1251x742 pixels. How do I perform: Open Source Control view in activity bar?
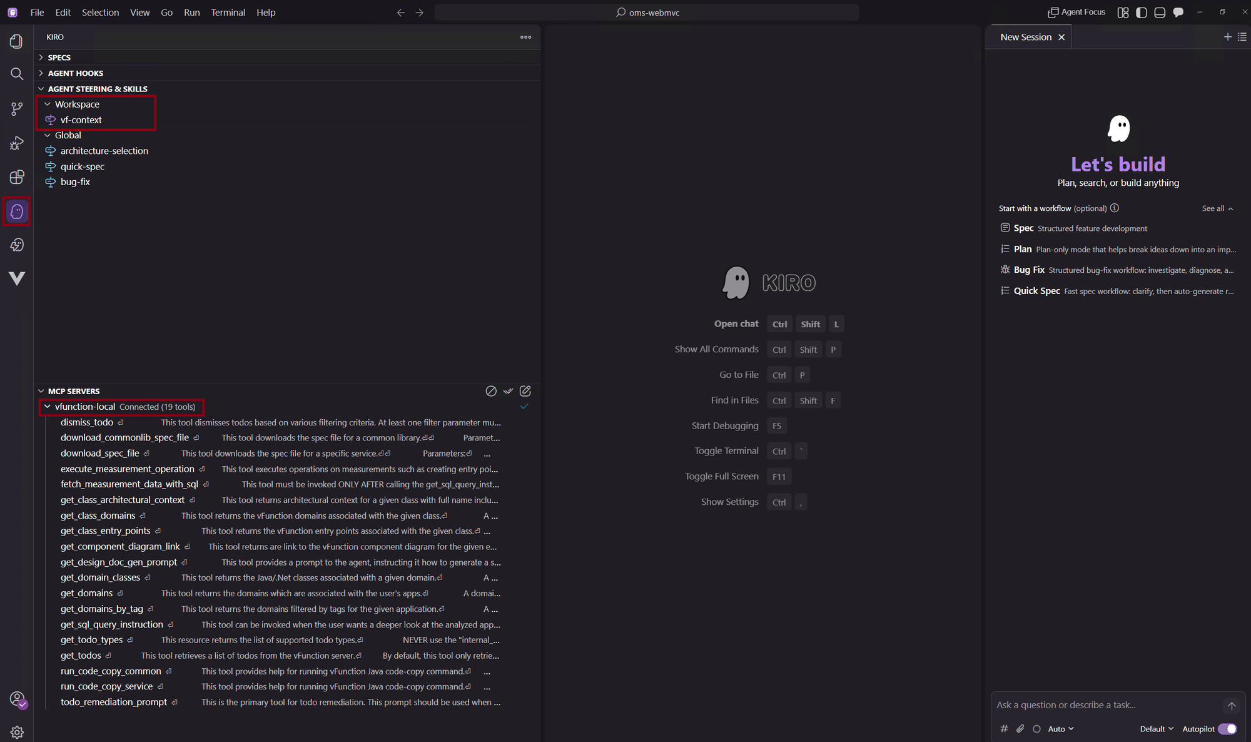tap(17, 109)
